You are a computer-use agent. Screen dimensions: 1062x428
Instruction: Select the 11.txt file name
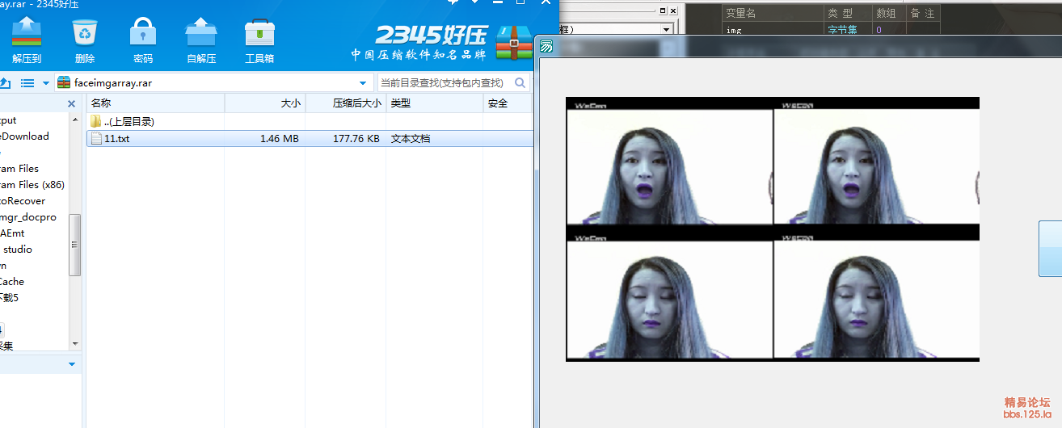click(x=116, y=139)
